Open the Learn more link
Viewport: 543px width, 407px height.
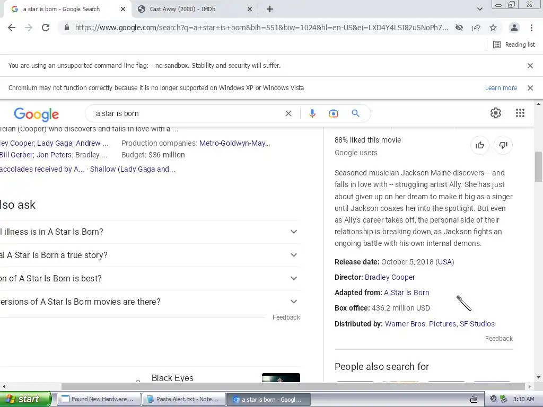click(x=501, y=88)
